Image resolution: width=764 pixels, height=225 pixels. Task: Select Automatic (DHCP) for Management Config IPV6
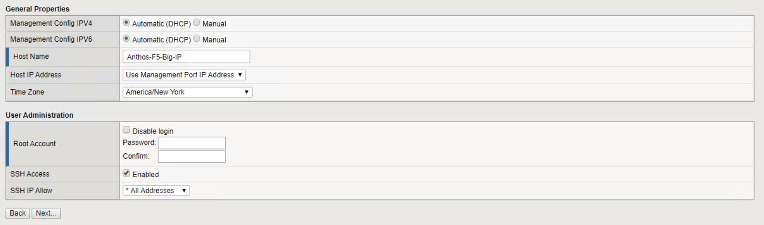point(126,38)
